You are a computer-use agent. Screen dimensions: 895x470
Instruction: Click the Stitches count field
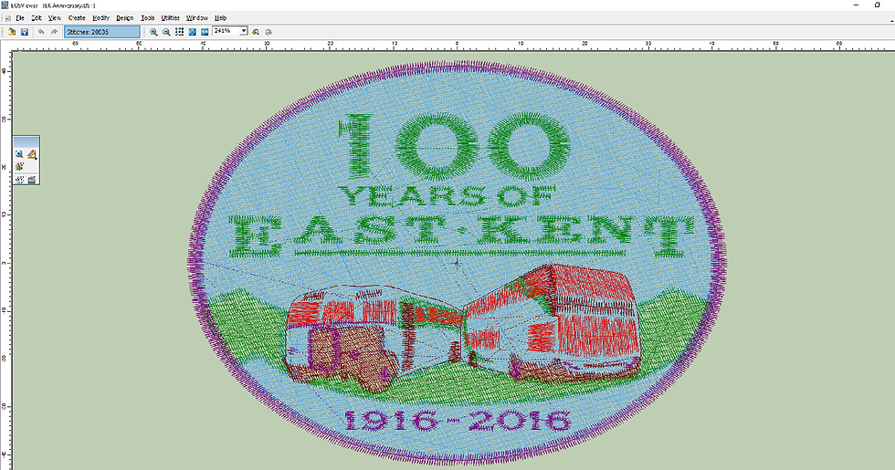[x=101, y=32]
